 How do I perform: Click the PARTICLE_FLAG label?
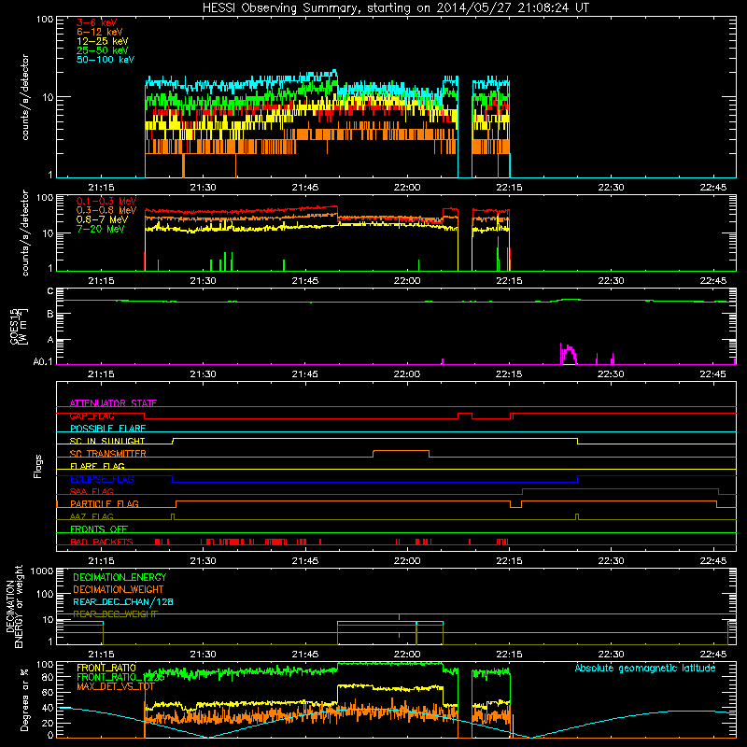click(105, 503)
